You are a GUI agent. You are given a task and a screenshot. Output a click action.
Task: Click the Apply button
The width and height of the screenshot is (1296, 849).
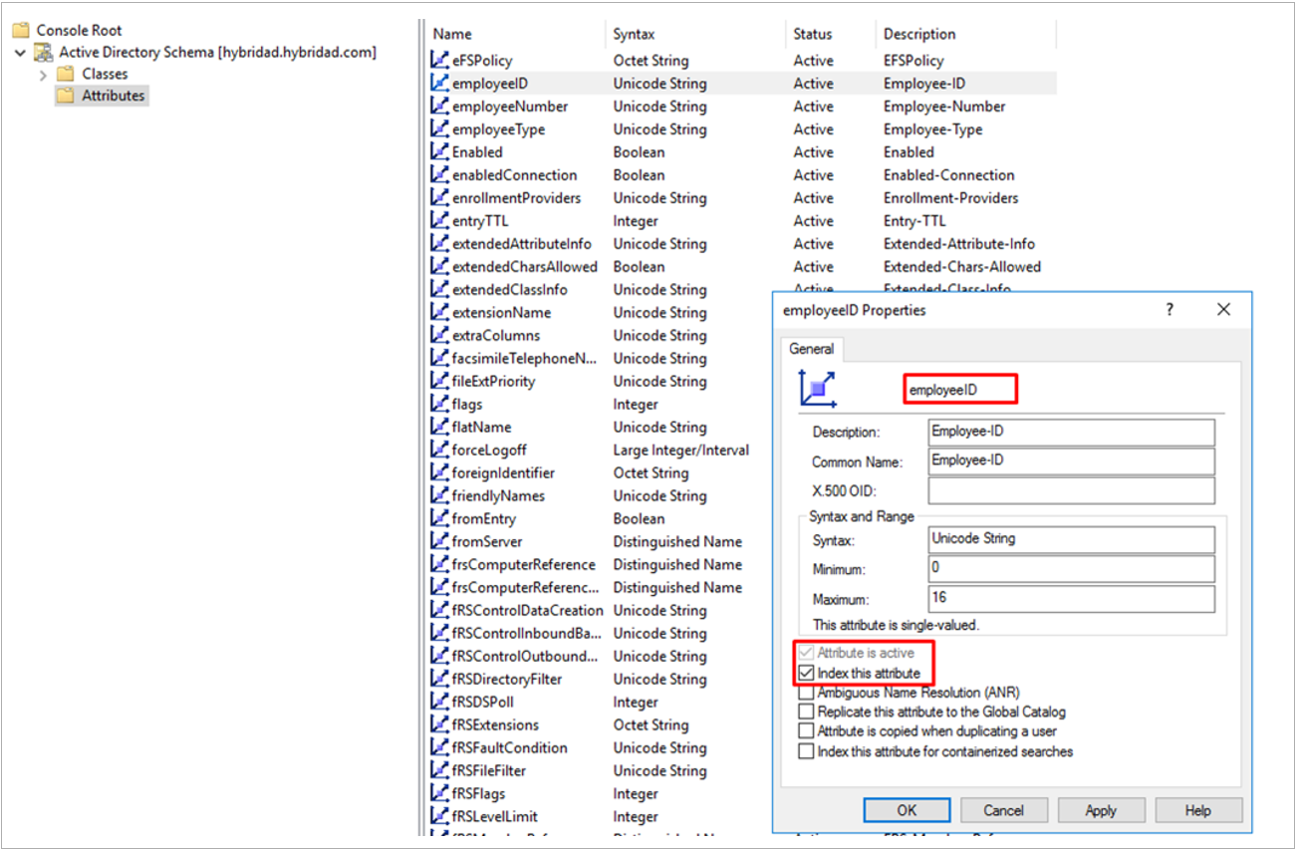[x=1101, y=810]
